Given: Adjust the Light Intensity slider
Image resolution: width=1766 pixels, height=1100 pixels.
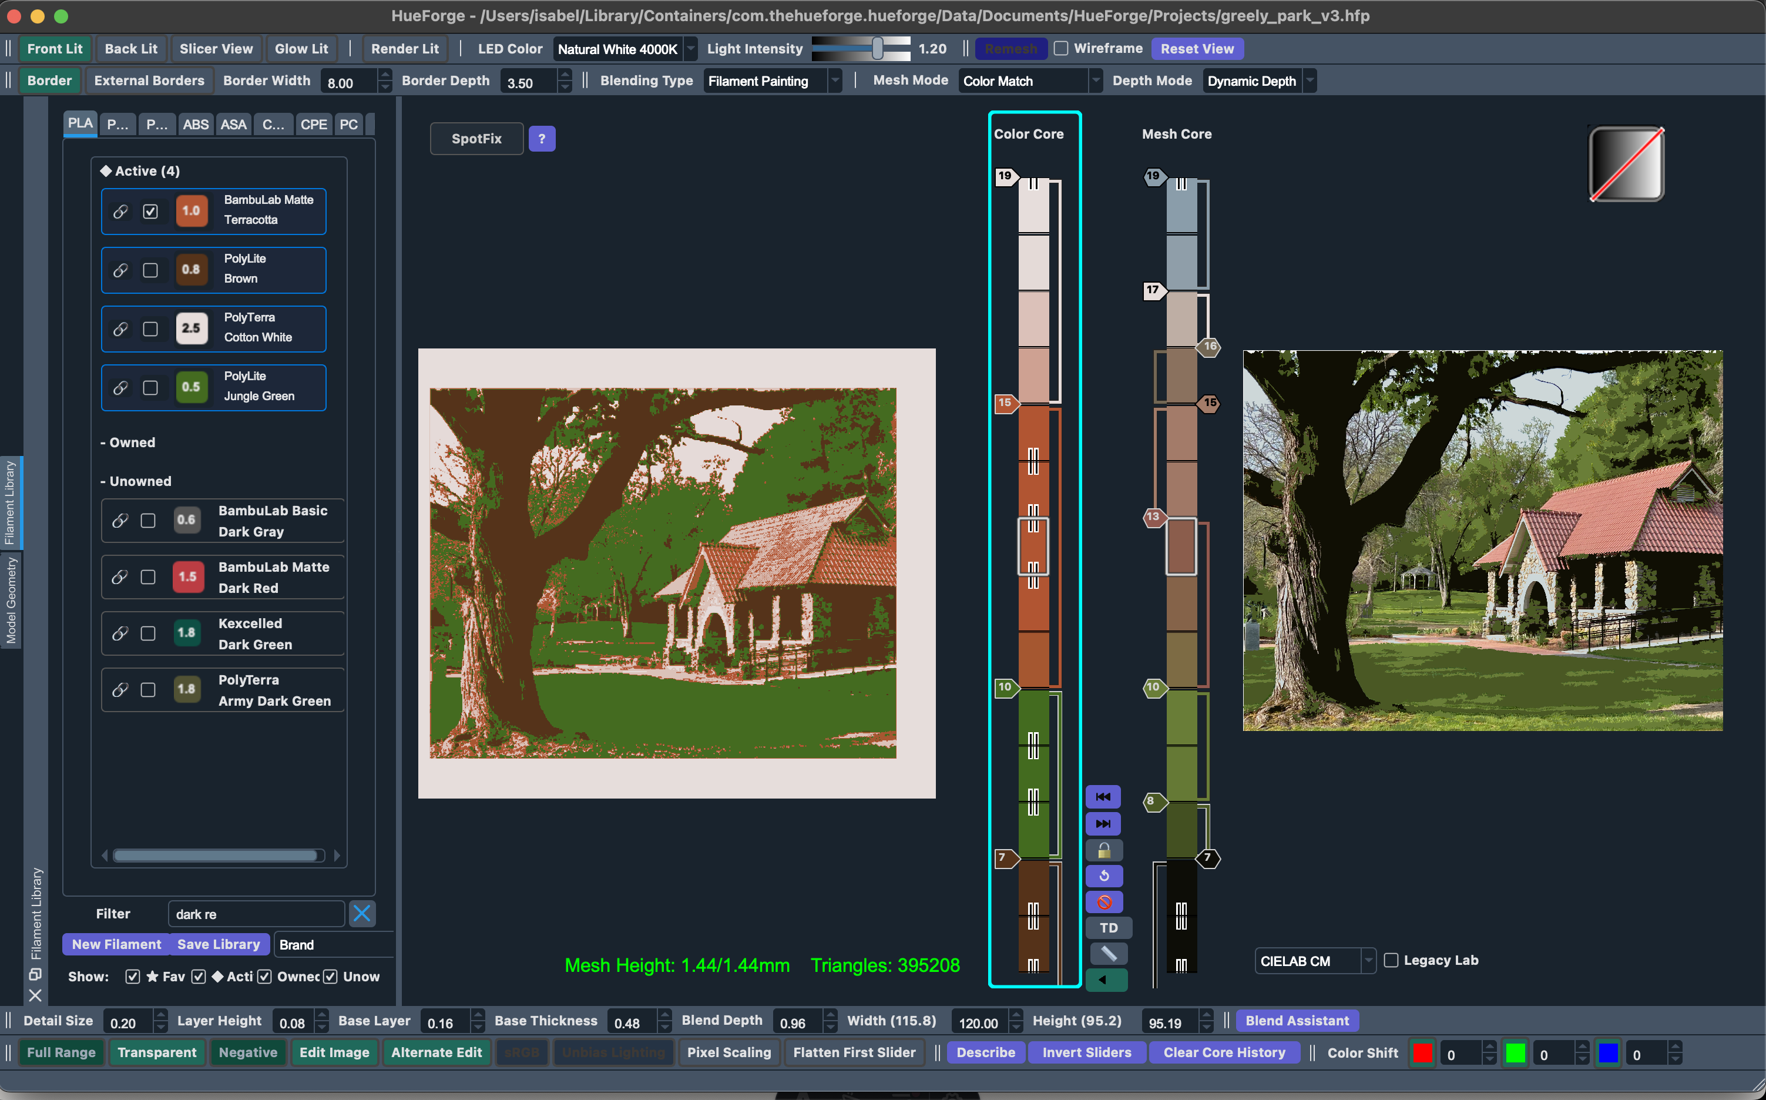Looking at the screenshot, I should coord(861,49).
